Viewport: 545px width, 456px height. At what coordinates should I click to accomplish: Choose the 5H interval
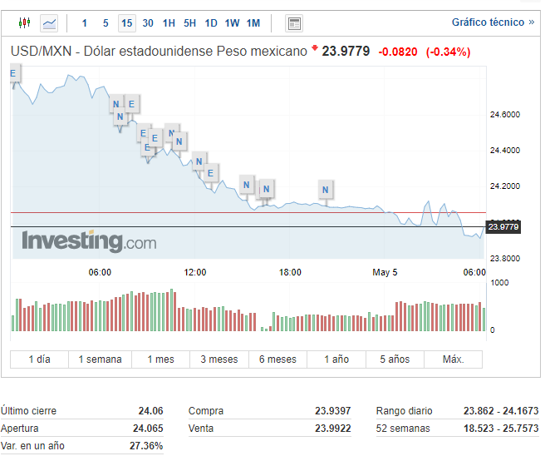pyautogui.click(x=189, y=22)
